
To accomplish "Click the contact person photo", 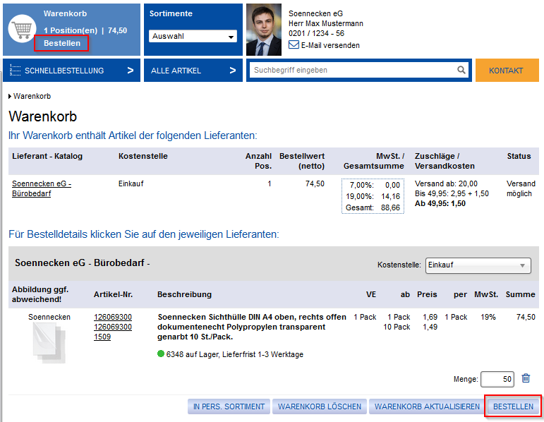I will coord(264,30).
